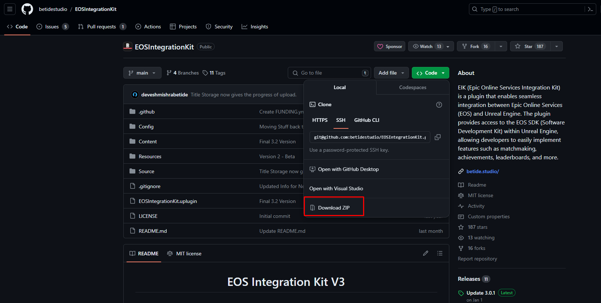
Task: Expand the main branch dropdown
Action: pos(142,73)
